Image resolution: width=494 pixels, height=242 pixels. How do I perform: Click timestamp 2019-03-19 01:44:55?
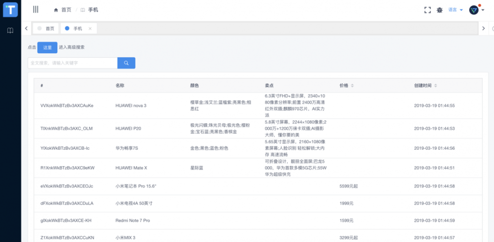tap(435, 105)
